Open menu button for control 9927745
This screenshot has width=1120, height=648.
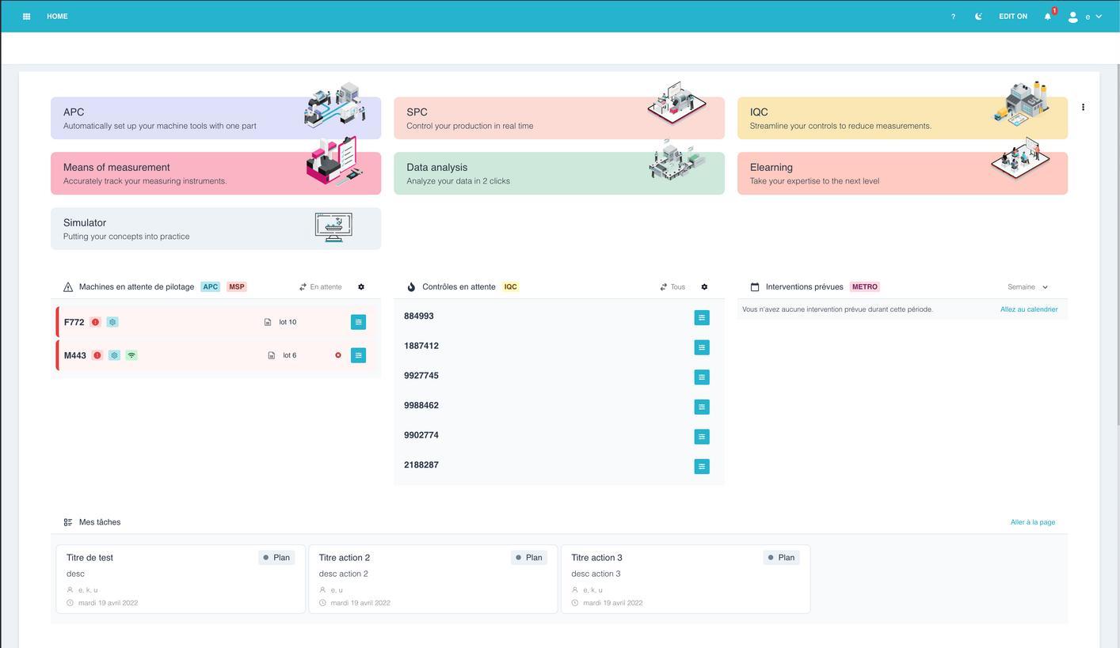tap(701, 377)
